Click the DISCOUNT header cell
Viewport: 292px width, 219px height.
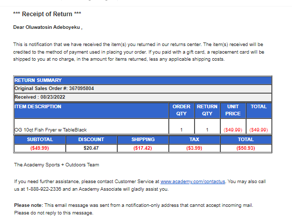click(91, 140)
